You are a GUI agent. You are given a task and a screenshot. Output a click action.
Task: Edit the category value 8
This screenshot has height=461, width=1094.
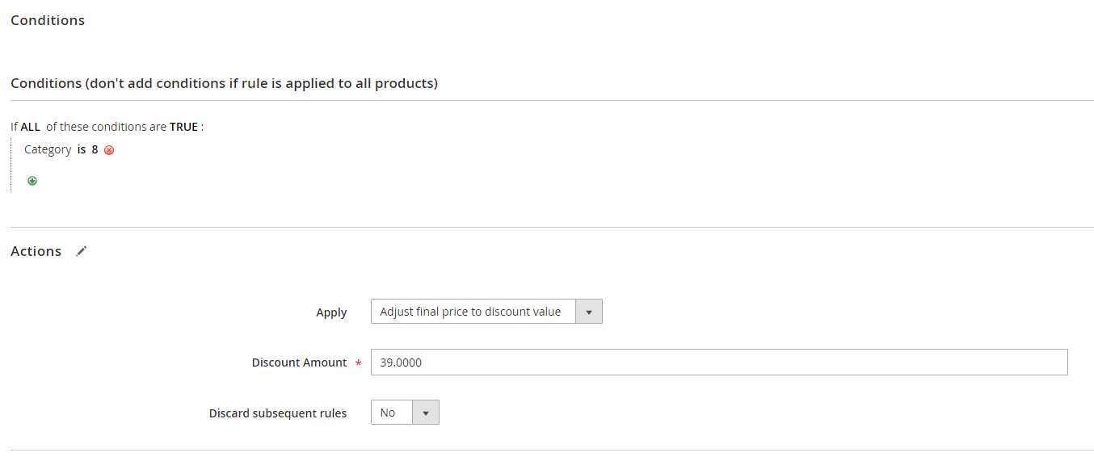[x=95, y=149]
